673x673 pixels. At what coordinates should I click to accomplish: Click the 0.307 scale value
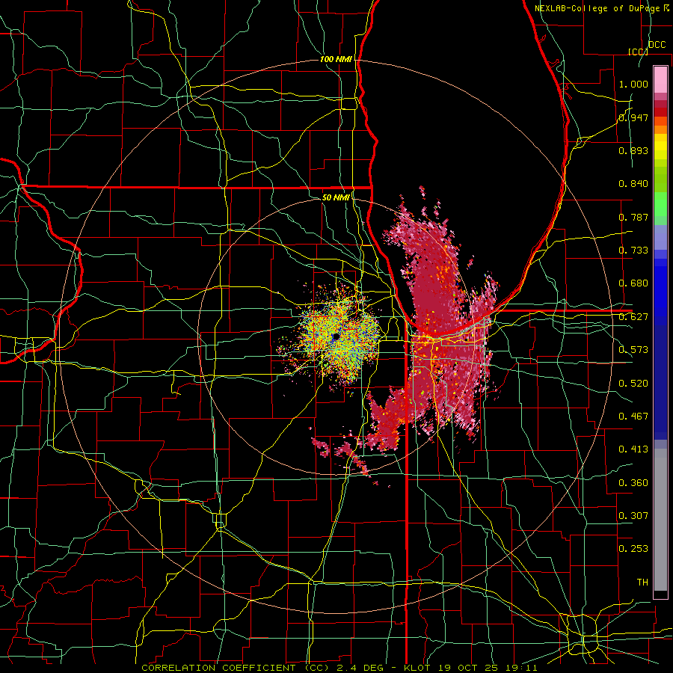coord(633,516)
